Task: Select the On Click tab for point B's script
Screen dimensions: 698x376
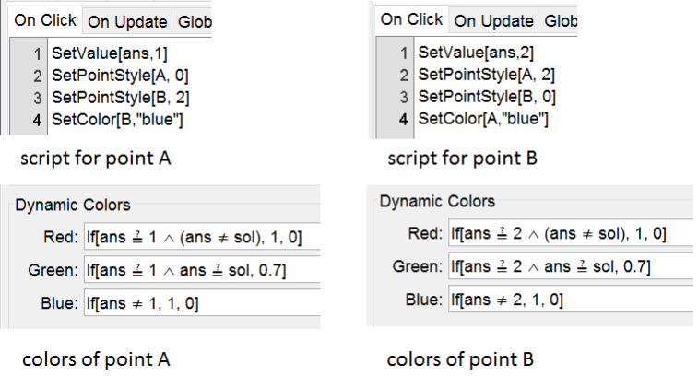Action: (x=411, y=19)
